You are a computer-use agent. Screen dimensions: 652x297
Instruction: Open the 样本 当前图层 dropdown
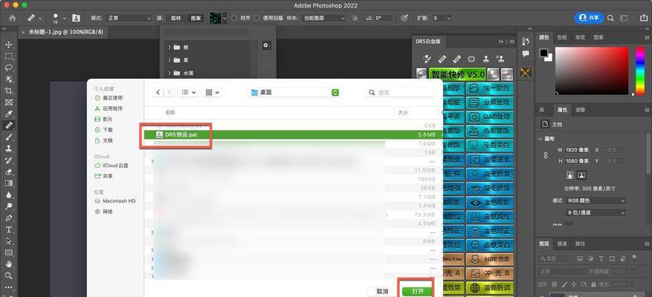click(324, 19)
